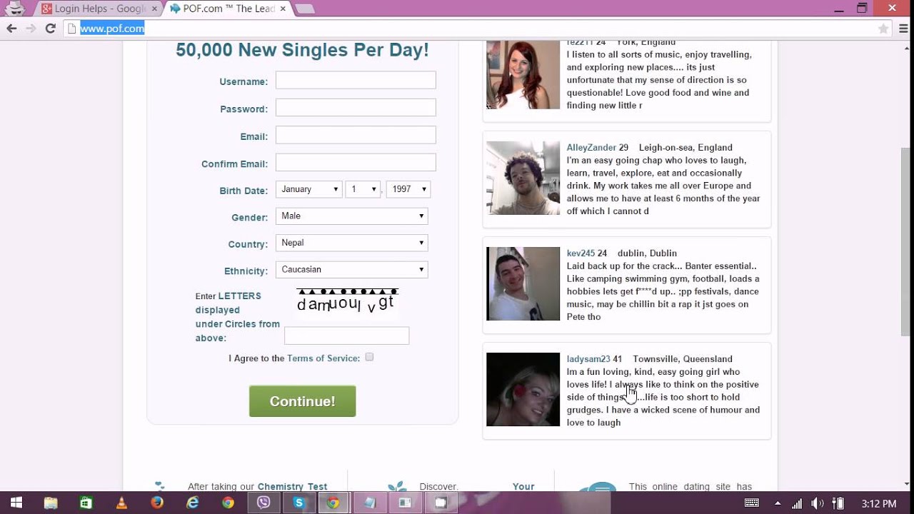Bookmark this page with star icon
The width and height of the screenshot is (914, 514).
(883, 29)
